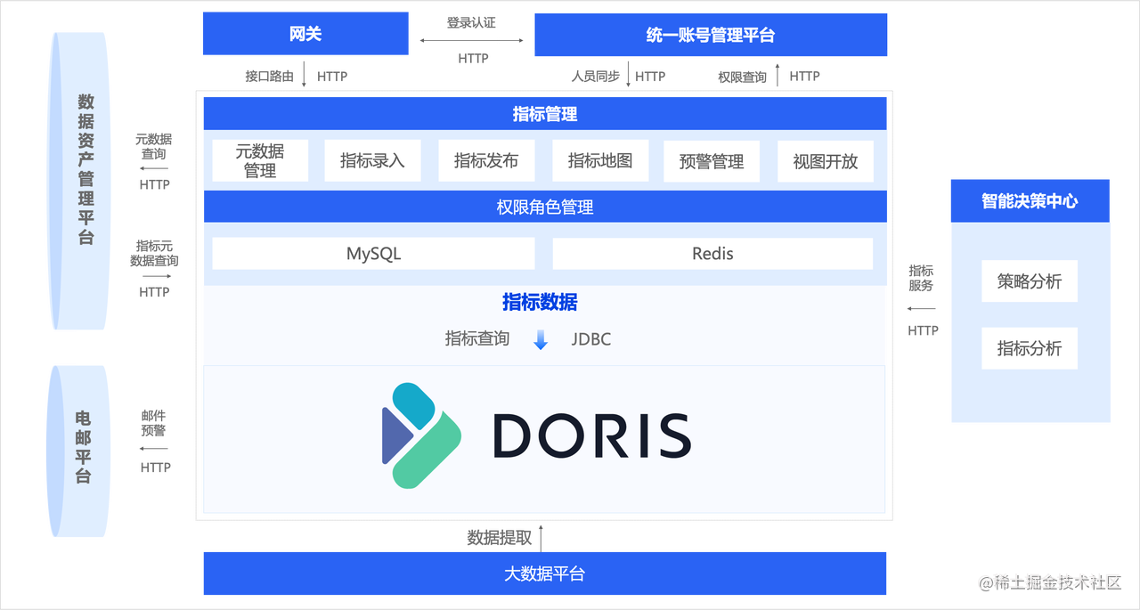1140x610 pixels.
Task: Click the 指标元数据查询 label
Action: pos(154,253)
